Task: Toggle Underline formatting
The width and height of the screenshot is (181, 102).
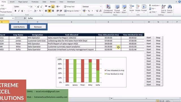Action: [x=22, y=11]
